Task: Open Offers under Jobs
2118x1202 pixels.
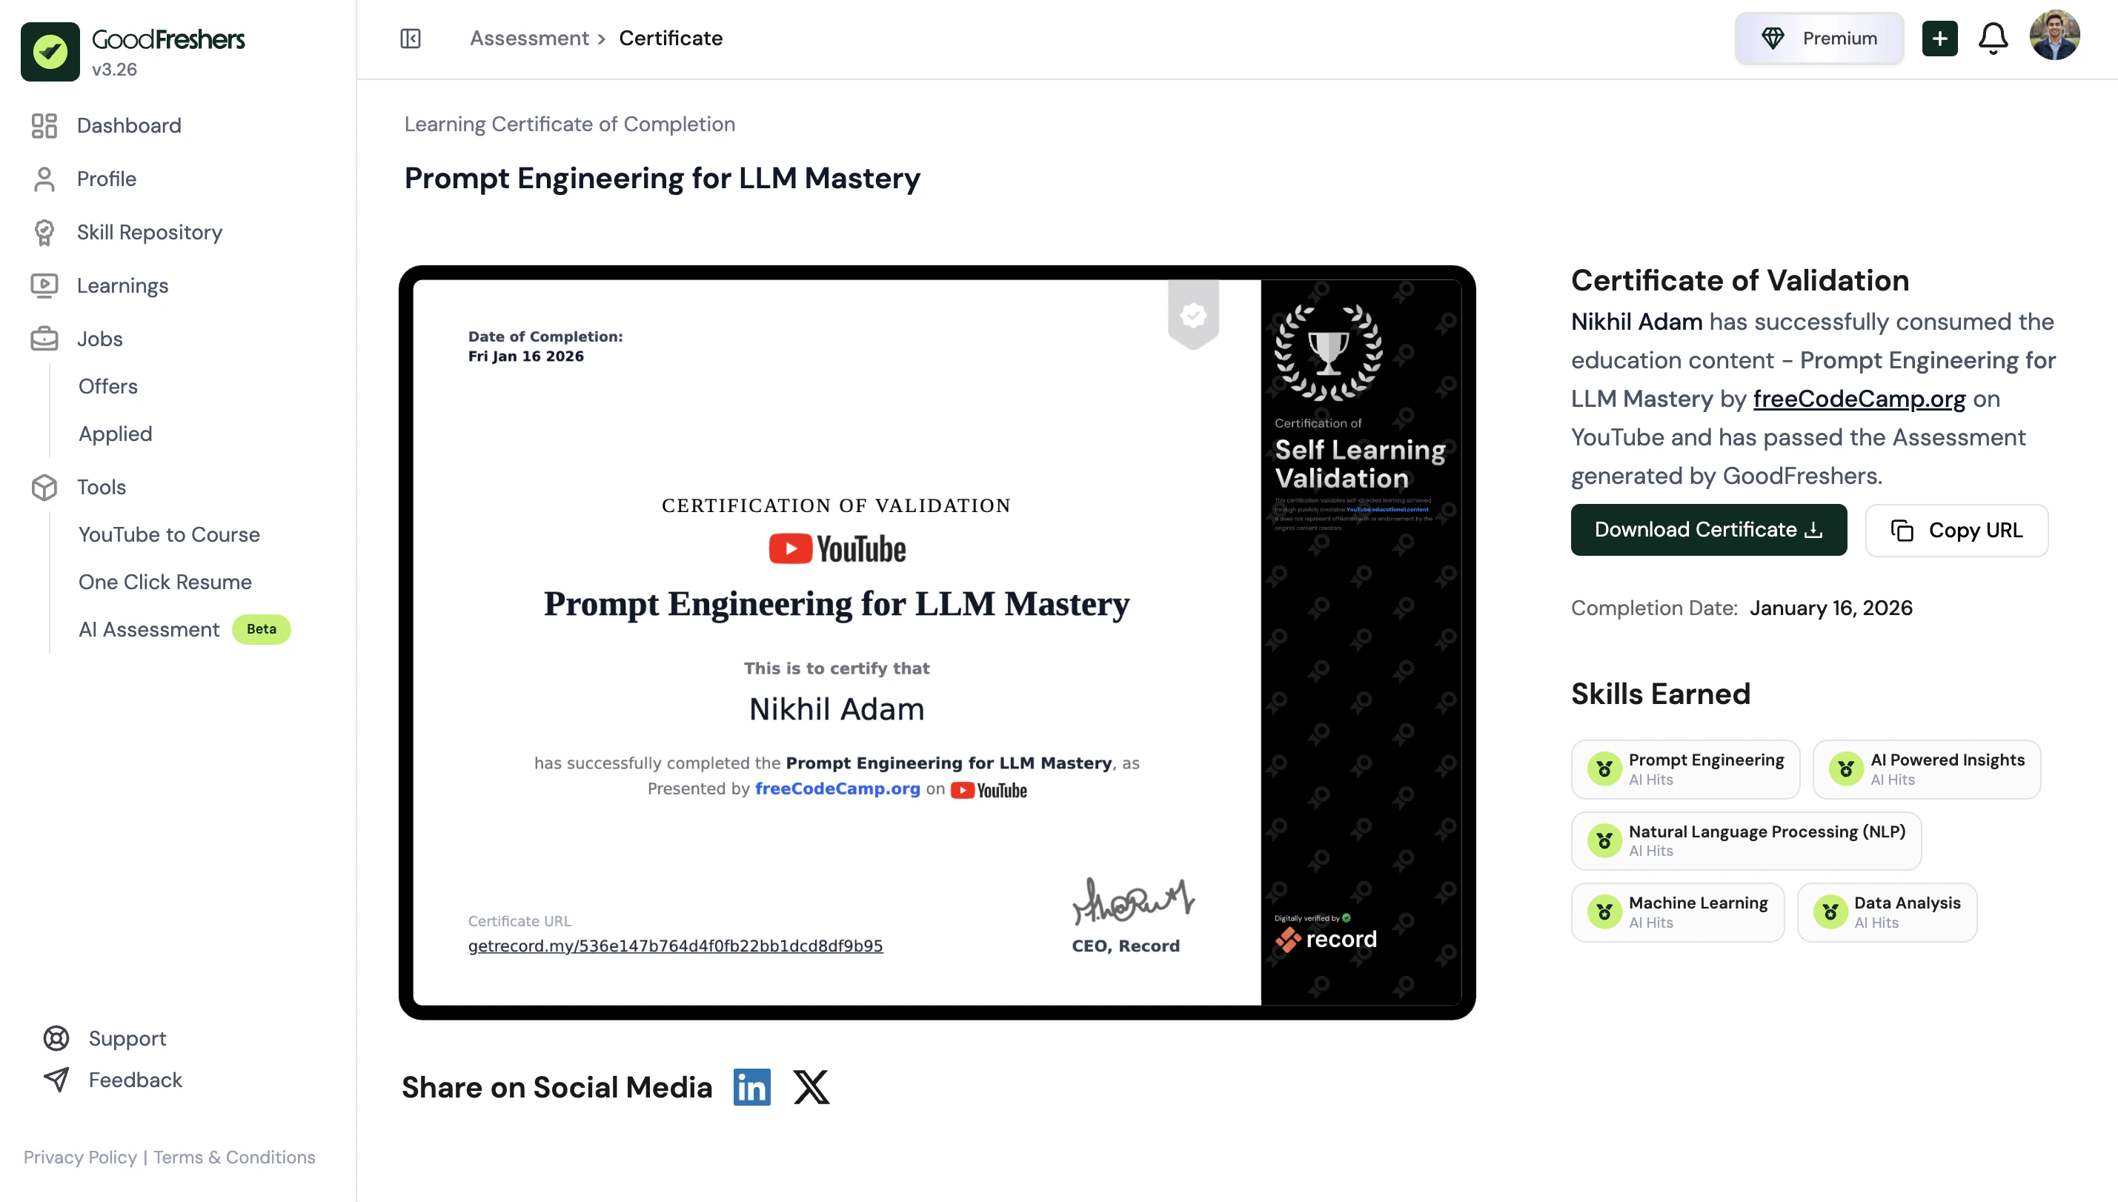Action: pos(108,386)
